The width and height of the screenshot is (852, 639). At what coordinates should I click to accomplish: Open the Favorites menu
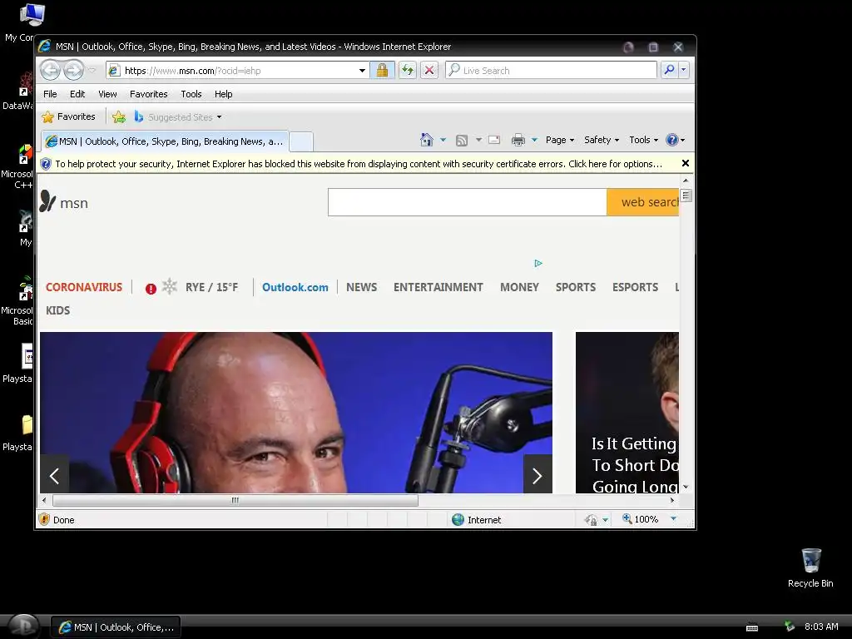coord(148,94)
